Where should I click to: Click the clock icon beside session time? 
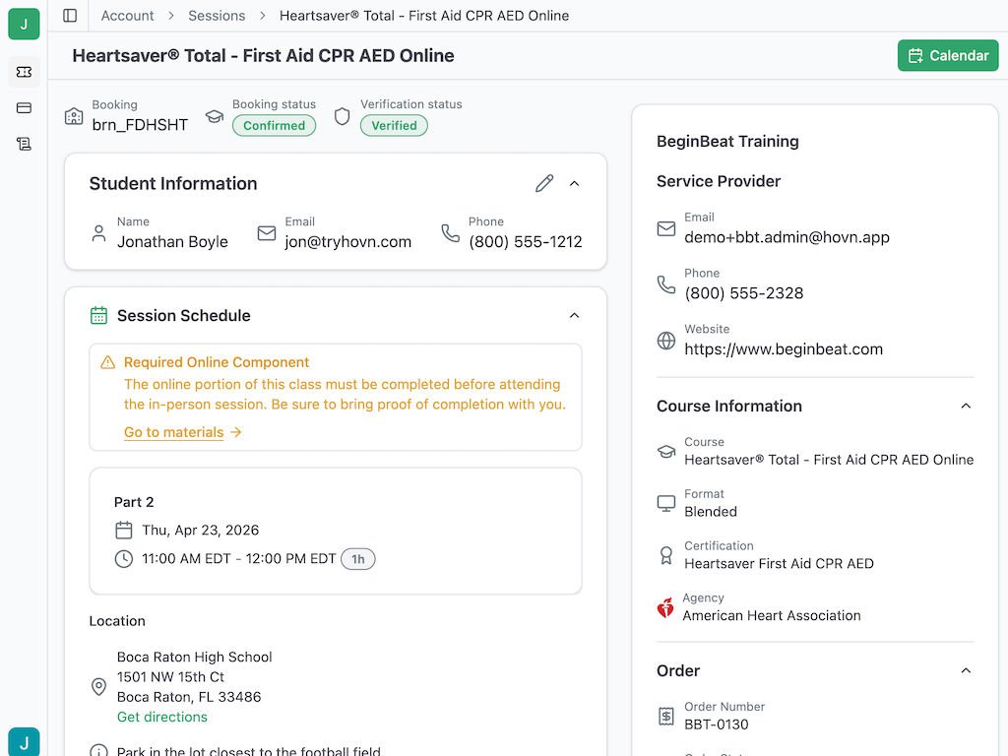point(123,559)
